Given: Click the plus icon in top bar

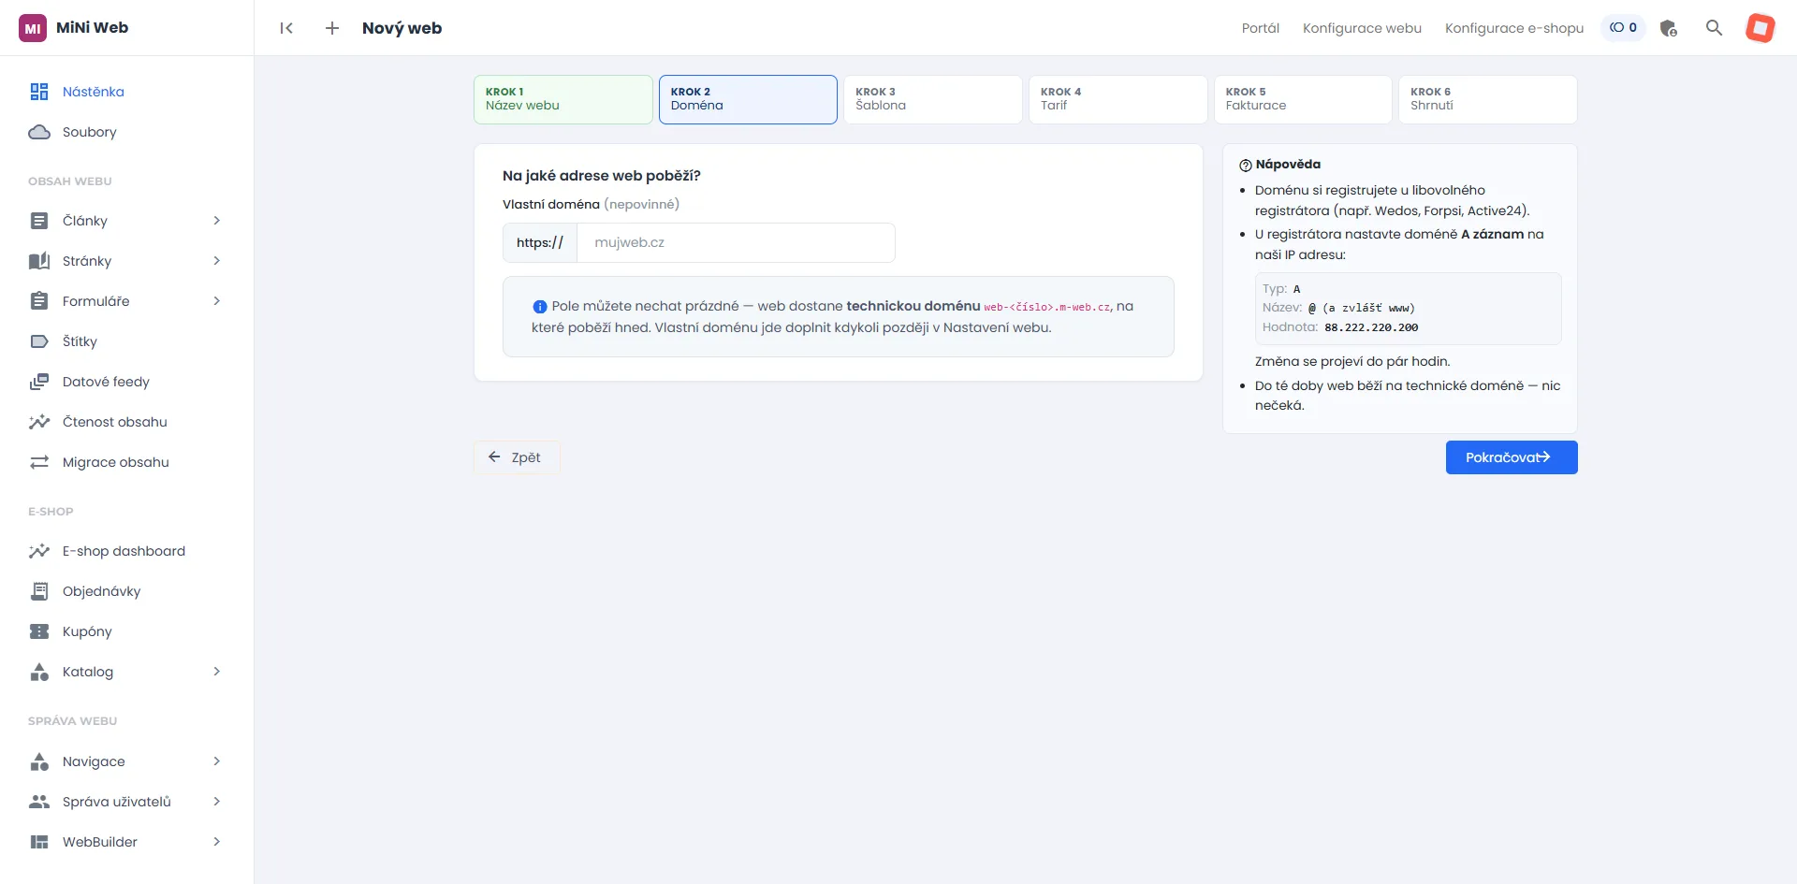Looking at the screenshot, I should click(332, 28).
